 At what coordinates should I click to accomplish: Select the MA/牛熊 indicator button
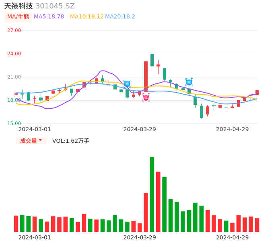[18, 17]
